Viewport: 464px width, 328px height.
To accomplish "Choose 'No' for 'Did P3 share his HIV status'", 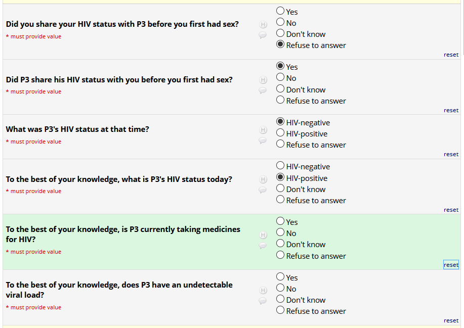I will click(x=280, y=77).
